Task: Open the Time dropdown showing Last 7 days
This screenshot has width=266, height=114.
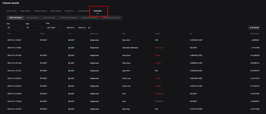Action: click(54, 27)
